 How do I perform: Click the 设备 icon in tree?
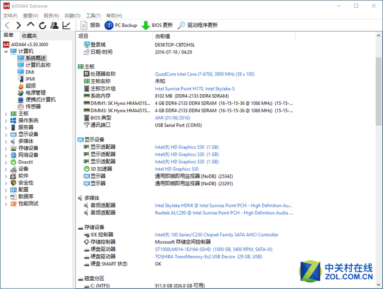coord(13,169)
